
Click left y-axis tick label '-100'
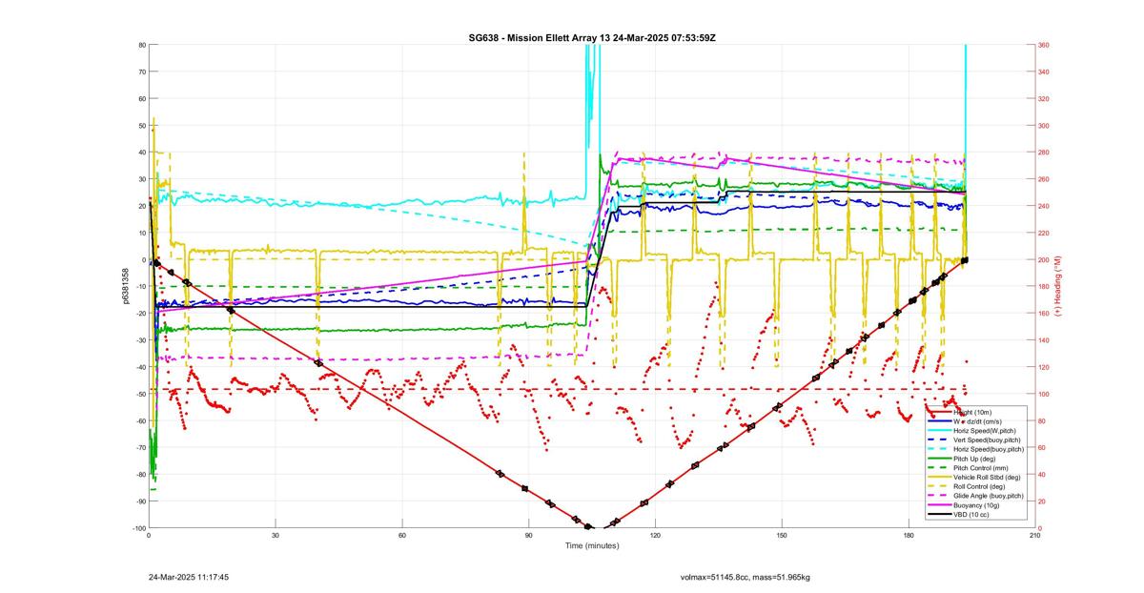pos(138,528)
